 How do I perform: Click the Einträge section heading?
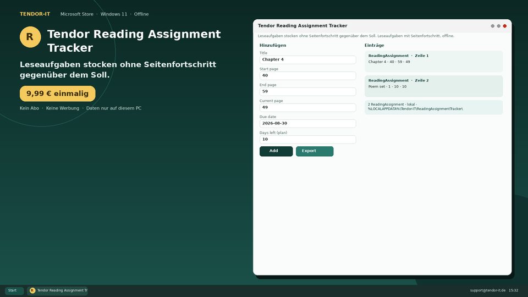click(374, 45)
